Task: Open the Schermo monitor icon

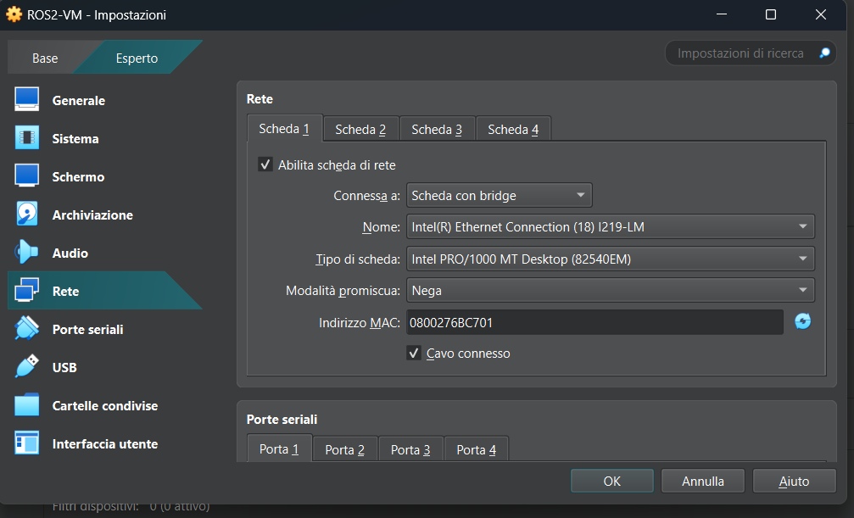Action: click(26, 176)
